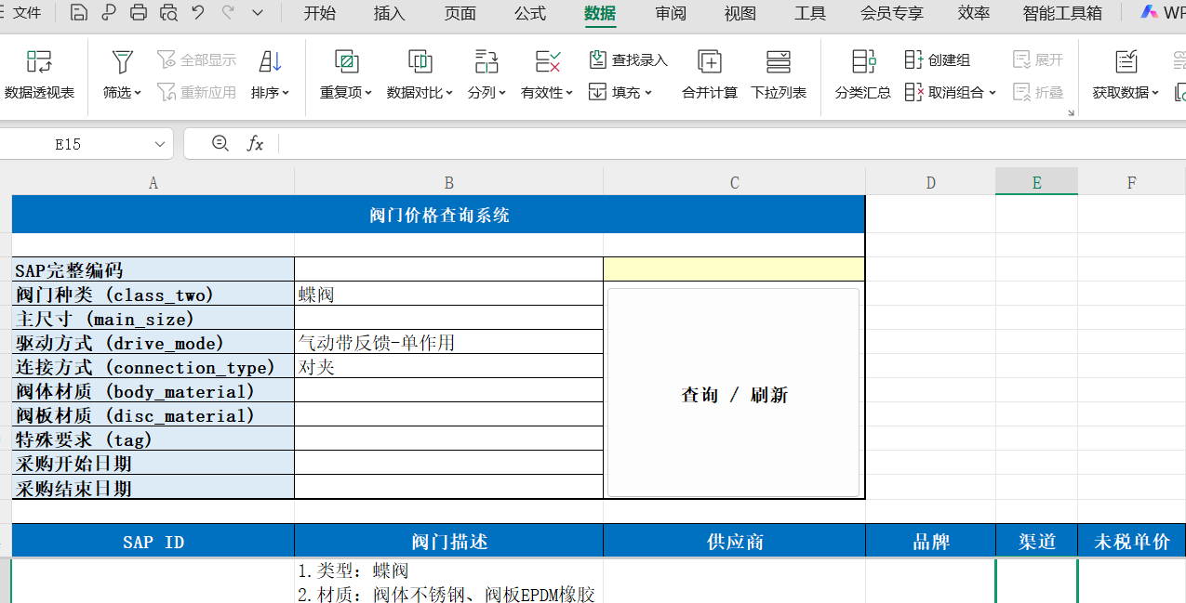1186x603 pixels.
Task: Switch to the 插入 tab
Action: click(x=390, y=13)
